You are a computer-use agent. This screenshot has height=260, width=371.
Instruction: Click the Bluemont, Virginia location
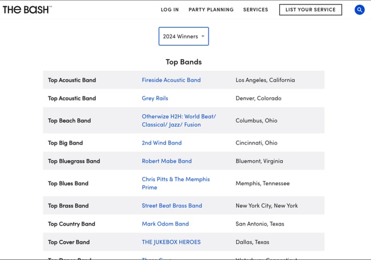point(259,161)
